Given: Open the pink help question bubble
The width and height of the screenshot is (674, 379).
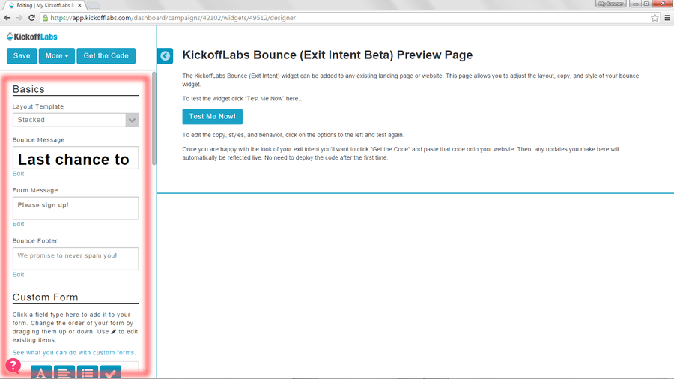Looking at the screenshot, I should [x=13, y=366].
